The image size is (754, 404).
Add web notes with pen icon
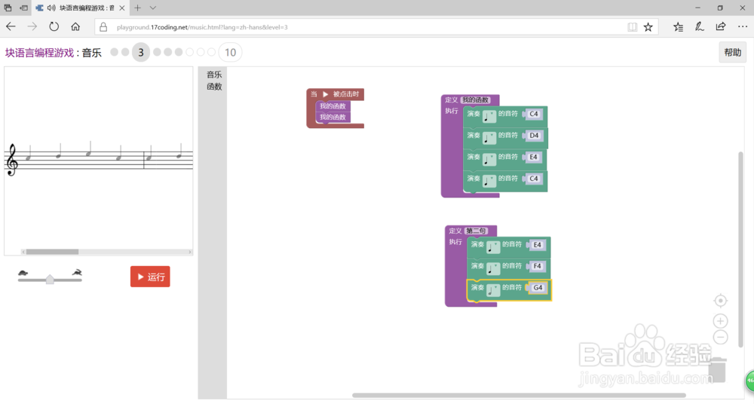pyautogui.click(x=699, y=27)
